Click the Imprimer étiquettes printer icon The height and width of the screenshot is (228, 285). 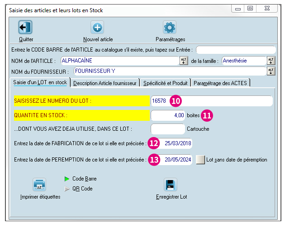(39, 185)
